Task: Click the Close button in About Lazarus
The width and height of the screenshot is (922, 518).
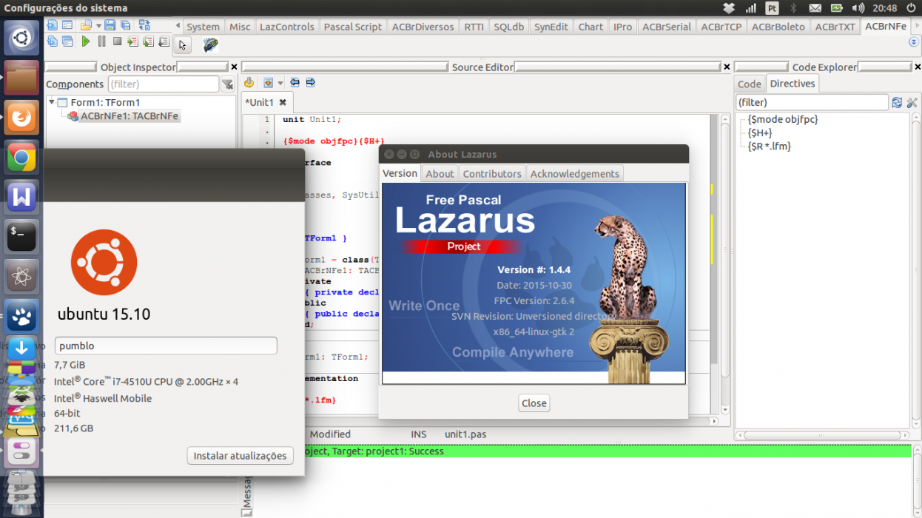Action: point(534,403)
